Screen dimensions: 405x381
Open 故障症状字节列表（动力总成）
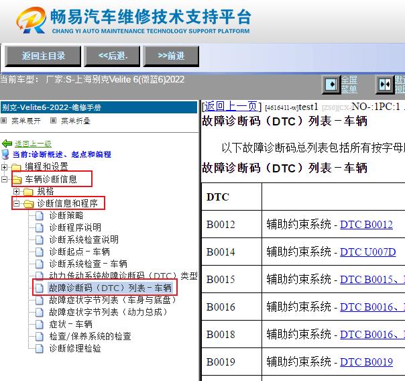109,312
